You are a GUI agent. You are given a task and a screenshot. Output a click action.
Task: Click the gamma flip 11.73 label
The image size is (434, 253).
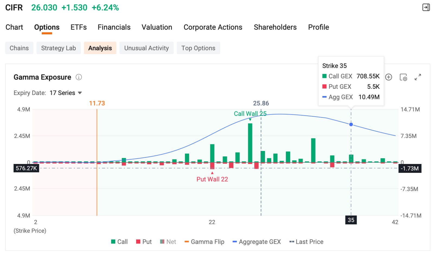point(97,103)
